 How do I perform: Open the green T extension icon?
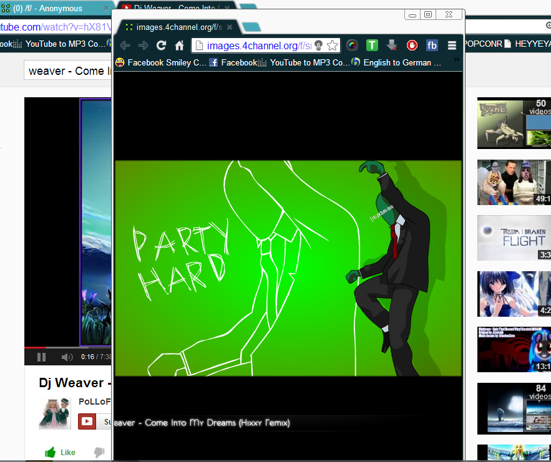372,46
